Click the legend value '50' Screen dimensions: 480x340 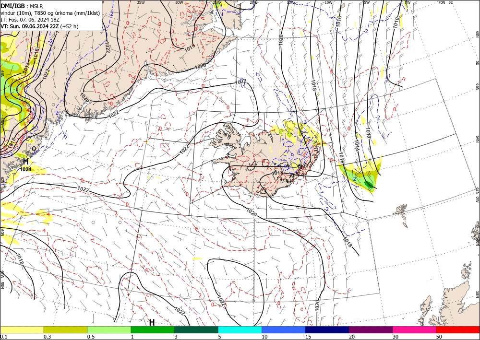click(x=439, y=336)
